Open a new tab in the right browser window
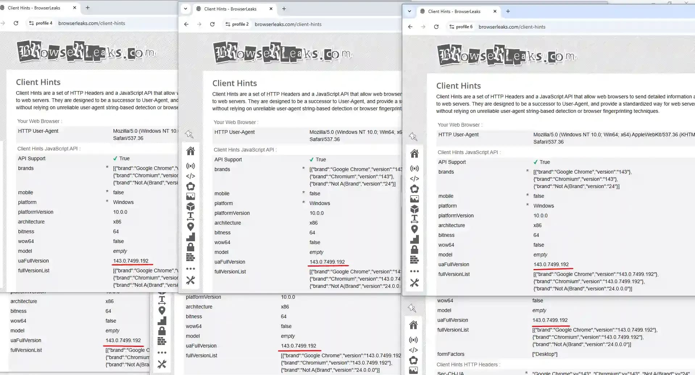This screenshot has height=375, width=695. [x=507, y=11]
